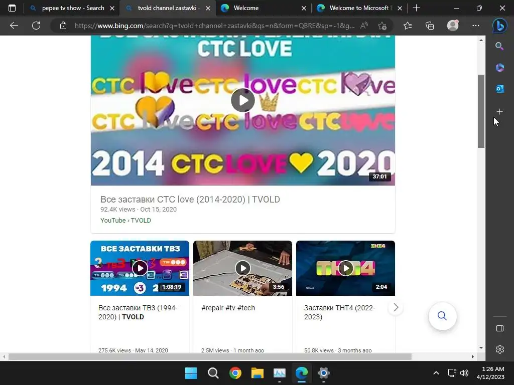The image size is (514, 385).
Task: Open volume control in system tray
Action: coord(464,373)
